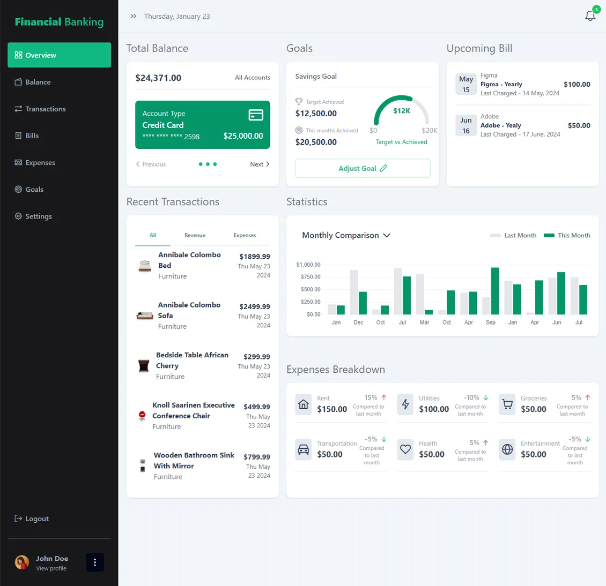
Task: Select the Expenses transactions tab
Action: [245, 235]
